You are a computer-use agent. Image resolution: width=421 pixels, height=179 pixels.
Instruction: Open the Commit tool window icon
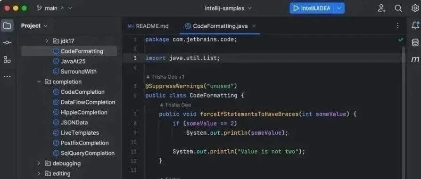coord(7,43)
